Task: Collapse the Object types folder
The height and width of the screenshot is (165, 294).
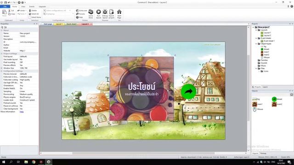Action: coord(256,44)
